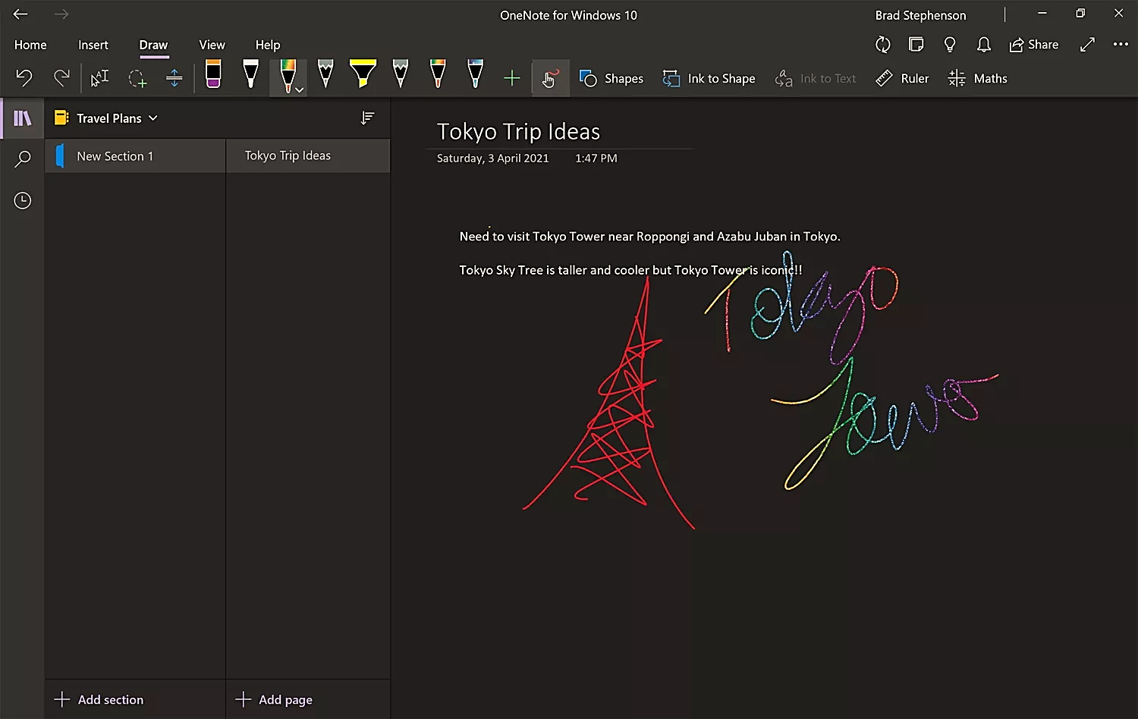Click the lightbulb Tell Me icon
Image resolution: width=1138 pixels, height=719 pixels.
[950, 45]
